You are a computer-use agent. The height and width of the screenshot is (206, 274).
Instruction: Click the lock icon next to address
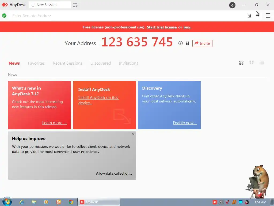tap(188, 43)
